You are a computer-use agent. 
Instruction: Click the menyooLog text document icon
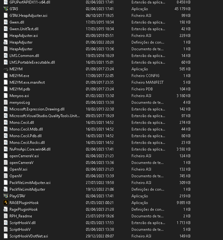click(x=6, y=102)
